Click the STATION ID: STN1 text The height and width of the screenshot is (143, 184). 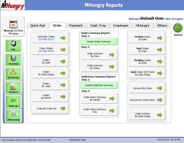(x=77, y=140)
